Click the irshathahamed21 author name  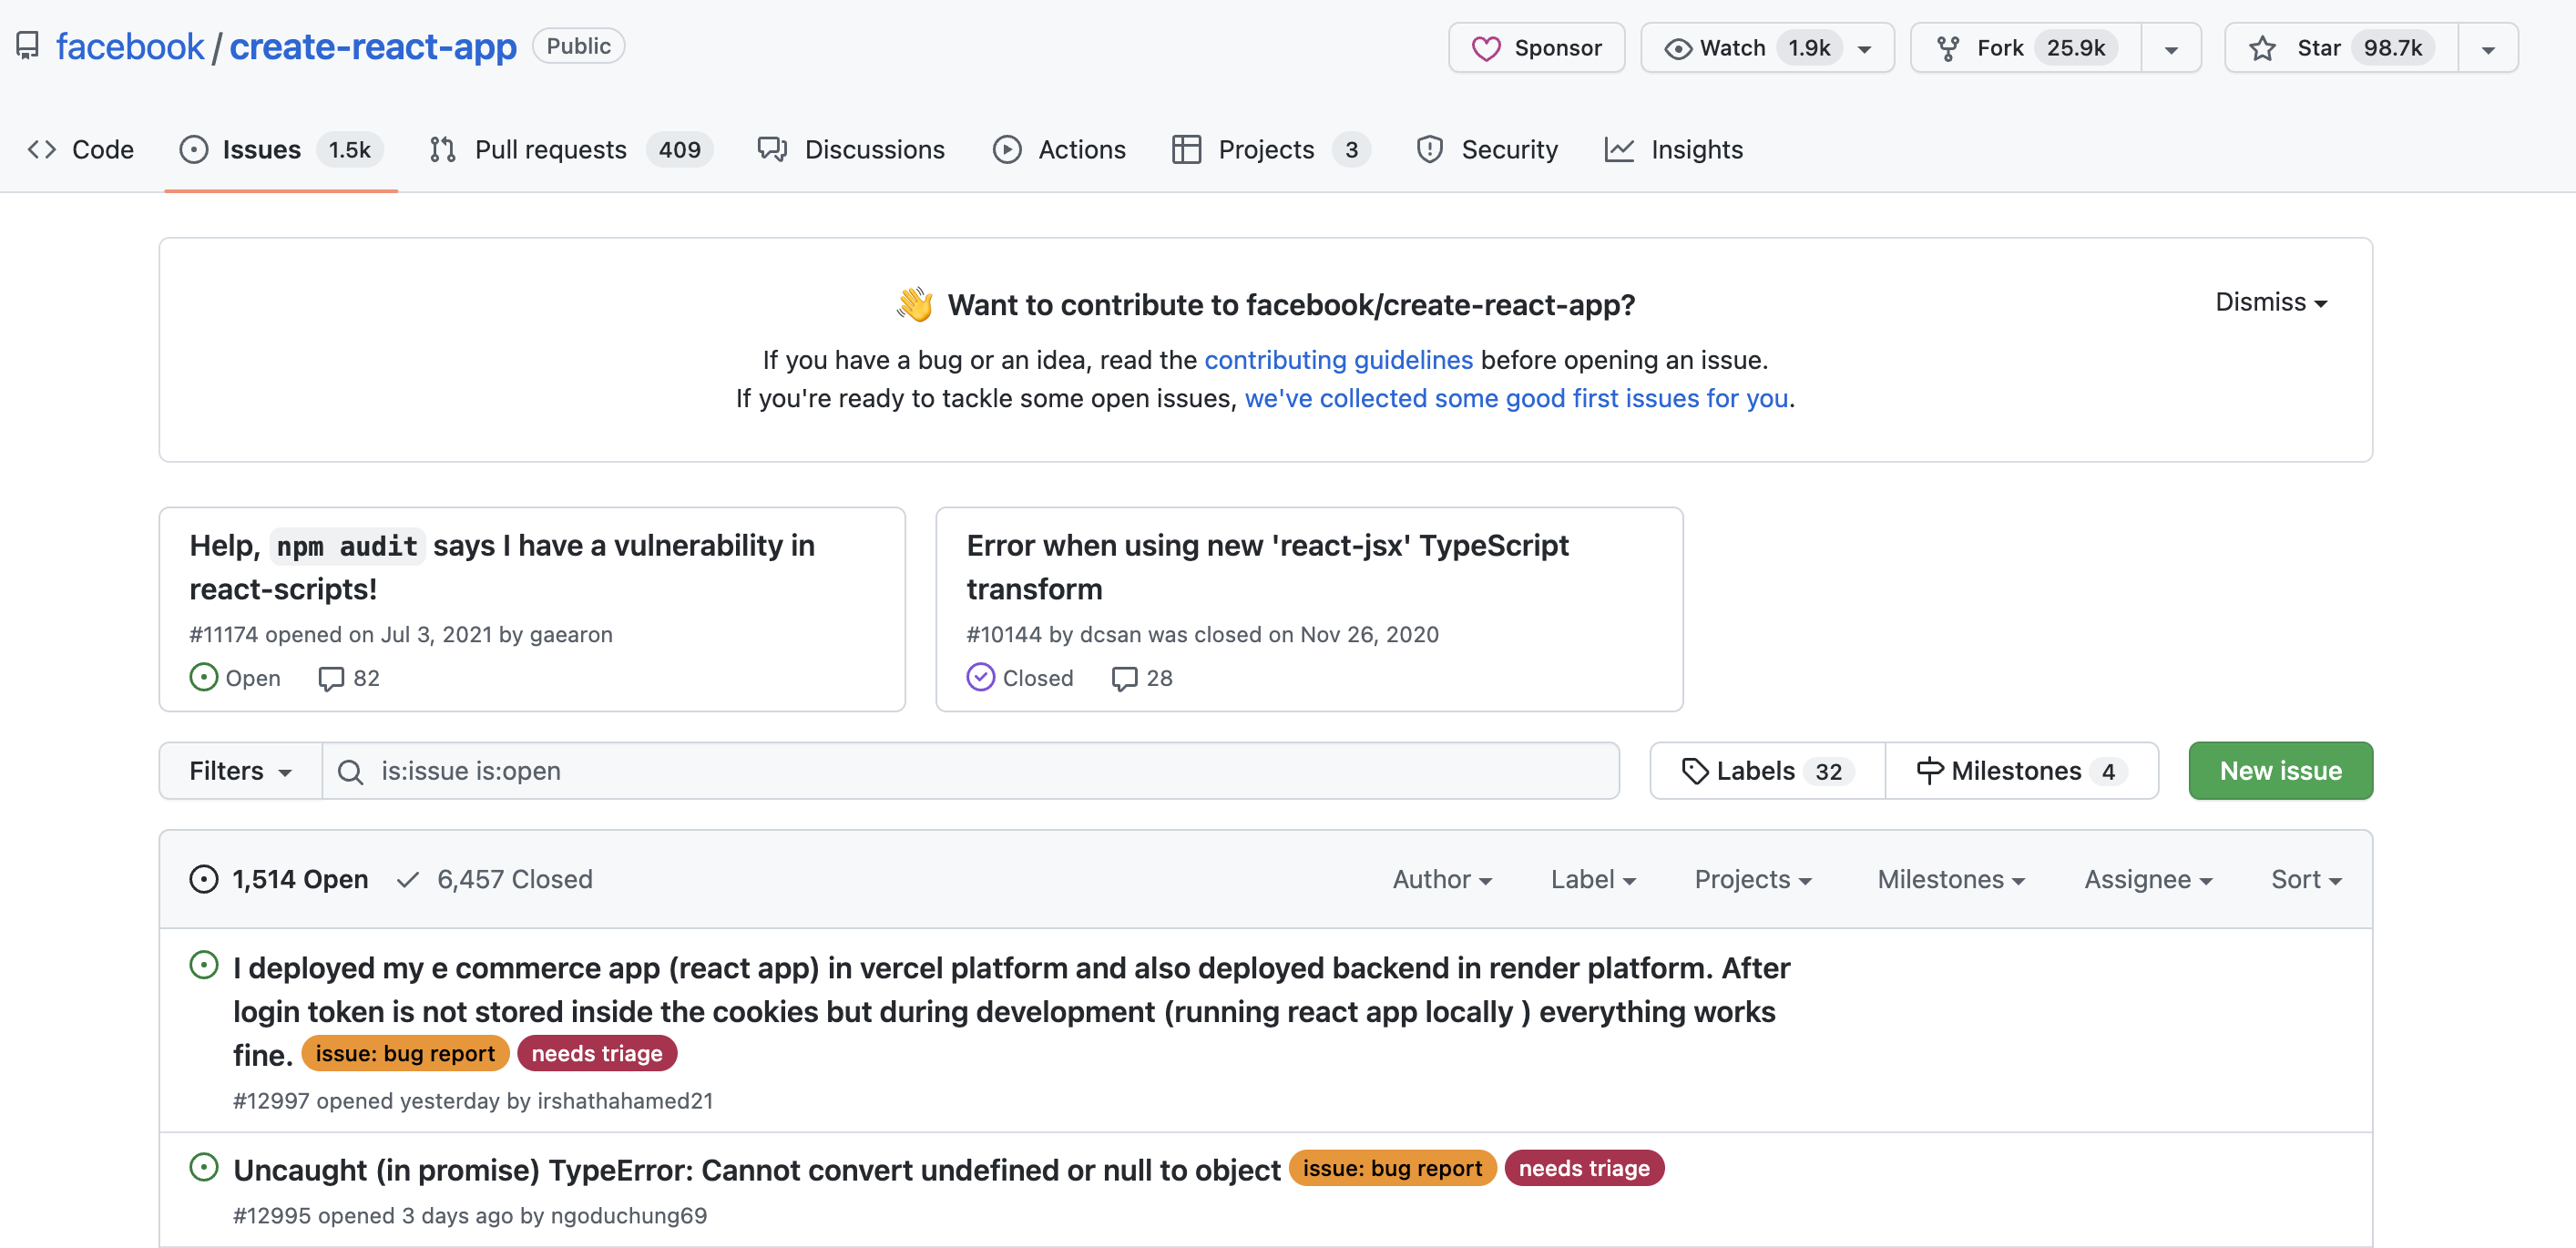625,1101
